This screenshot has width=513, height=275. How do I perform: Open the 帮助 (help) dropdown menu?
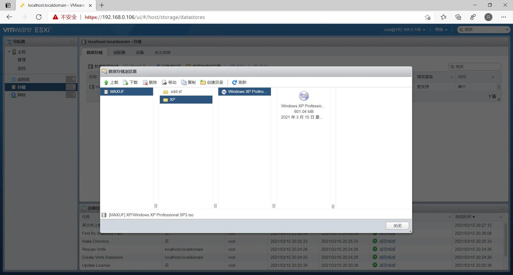(x=441, y=30)
